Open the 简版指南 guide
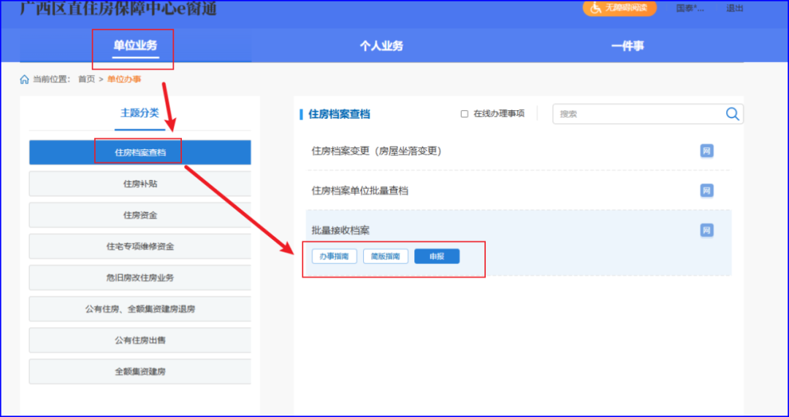Viewport: 789px width, 417px height. pos(385,257)
